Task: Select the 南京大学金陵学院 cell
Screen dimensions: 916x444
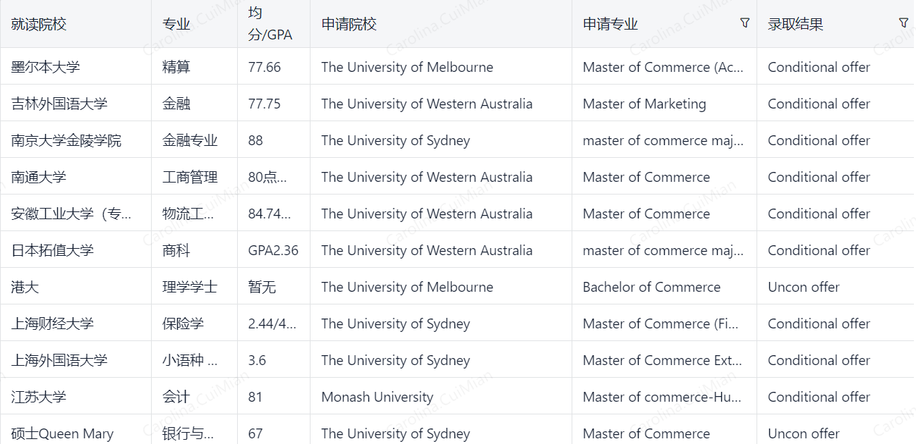Action: [x=66, y=140]
